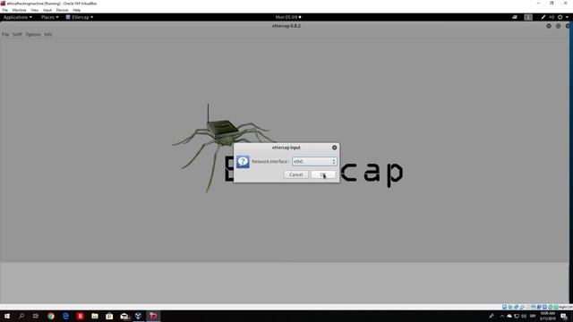
Task: Open the Ettercap app menu in top panel
Action: pyautogui.click(x=80, y=17)
